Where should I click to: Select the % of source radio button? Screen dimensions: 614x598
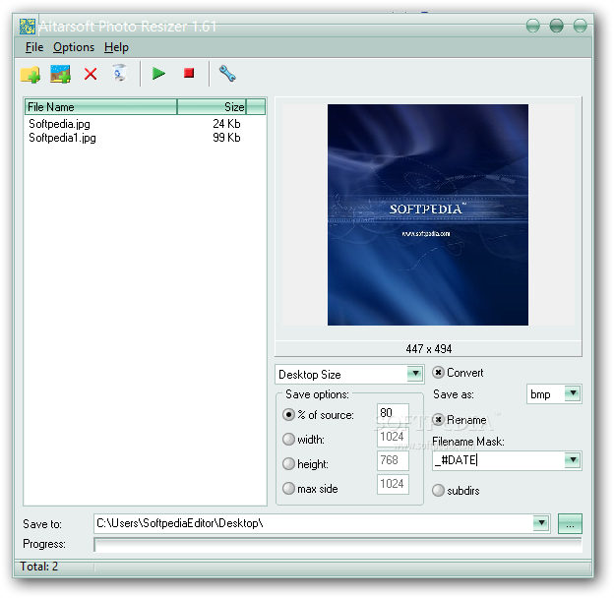coord(288,414)
